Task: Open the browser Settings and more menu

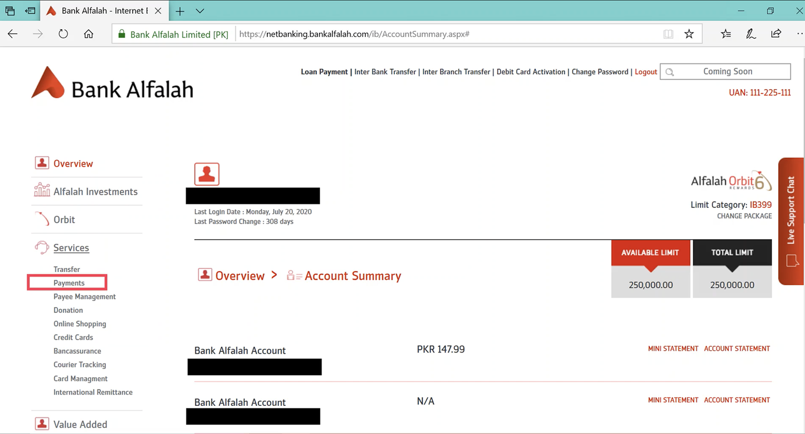Action: point(800,34)
